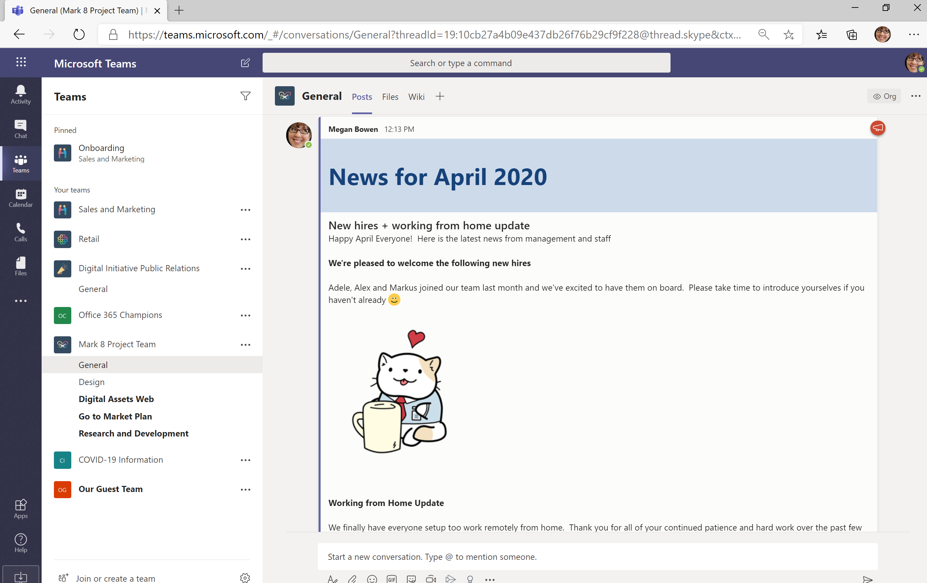Show more apps via the rail ellipsis

(x=21, y=301)
